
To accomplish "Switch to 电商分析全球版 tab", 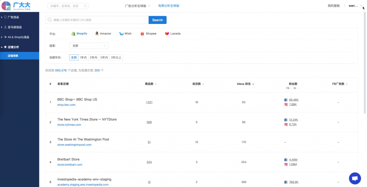I will (168, 6).
